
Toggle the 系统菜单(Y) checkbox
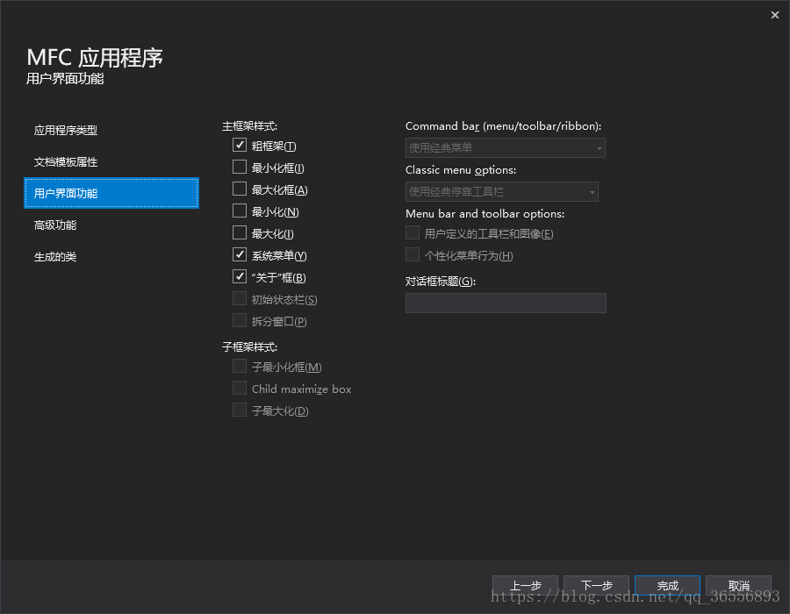(x=240, y=254)
